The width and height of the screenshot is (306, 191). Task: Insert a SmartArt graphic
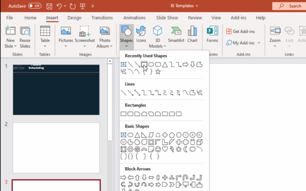point(176,35)
